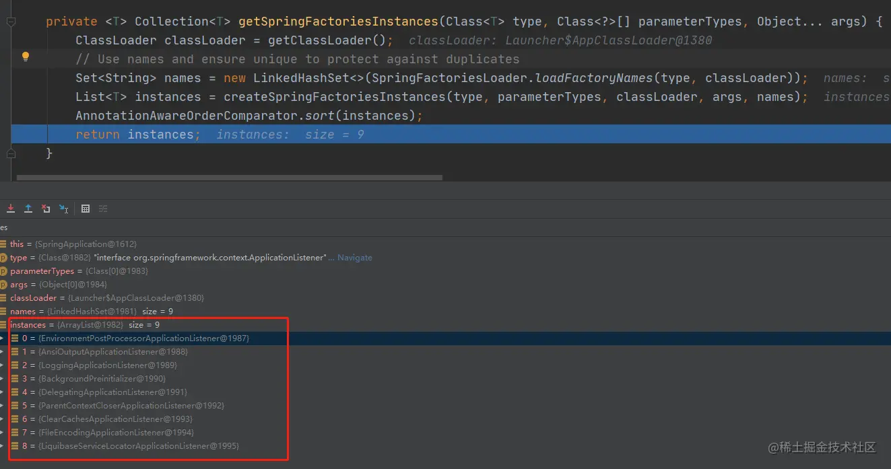Collapse method using fold marker at getSpringFactoriesInstances line

11,22
